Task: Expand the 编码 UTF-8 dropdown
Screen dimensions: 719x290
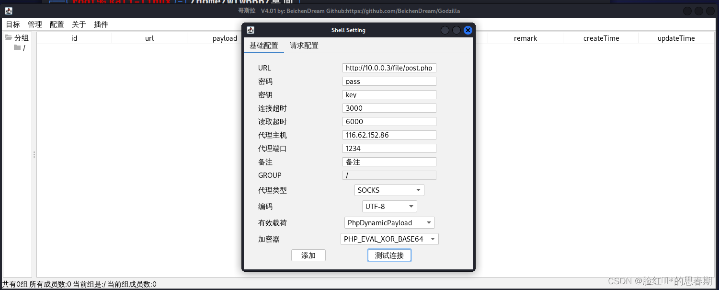Action: (389, 207)
